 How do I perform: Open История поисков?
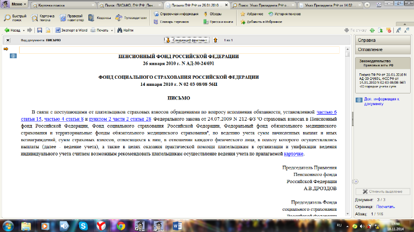284,14
